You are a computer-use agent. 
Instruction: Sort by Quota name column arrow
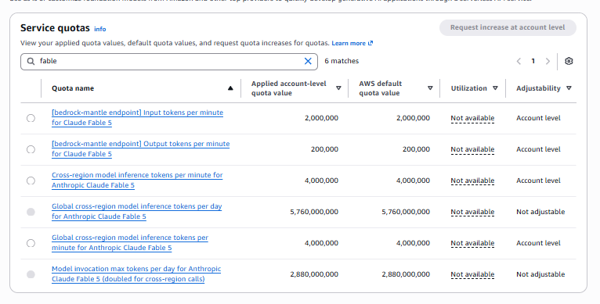point(230,88)
